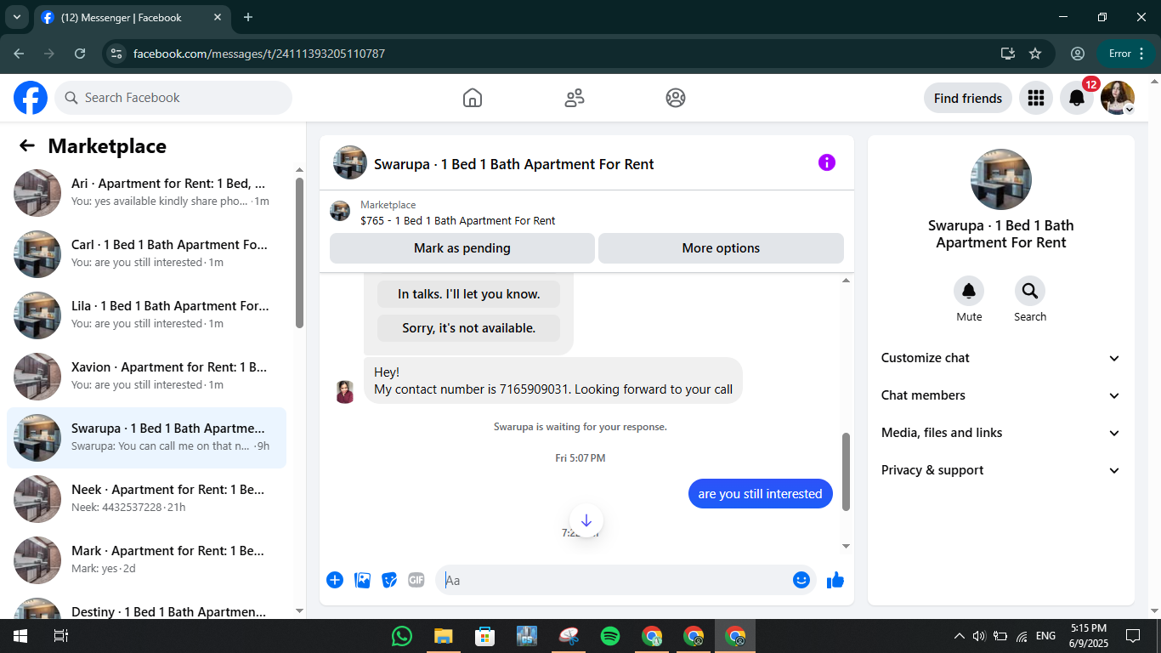Screen dimensions: 1161x653
Task: Open the Facebook menu grid icon
Action: pos(1035,98)
